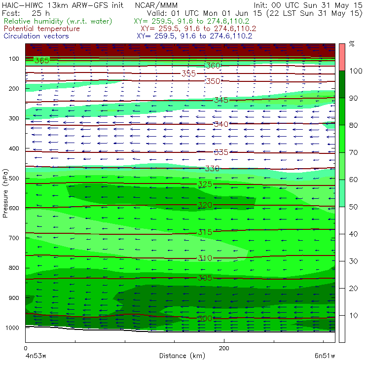Click the blue XY coordinates line

(194, 36)
